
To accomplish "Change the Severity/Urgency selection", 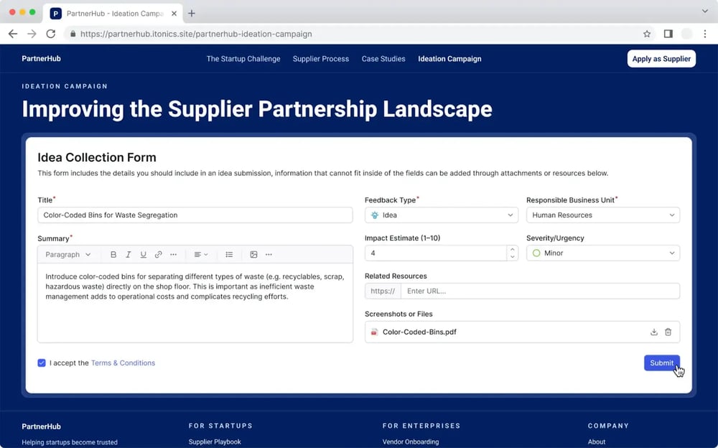I will pyautogui.click(x=602, y=253).
